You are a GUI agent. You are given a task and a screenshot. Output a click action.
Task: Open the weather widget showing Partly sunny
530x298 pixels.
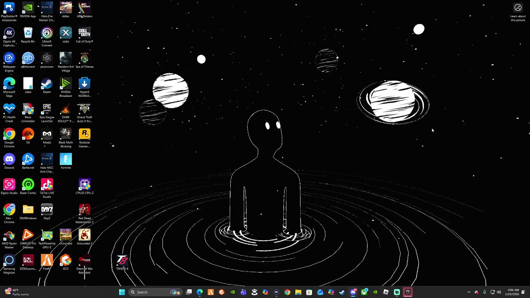(17, 292)
